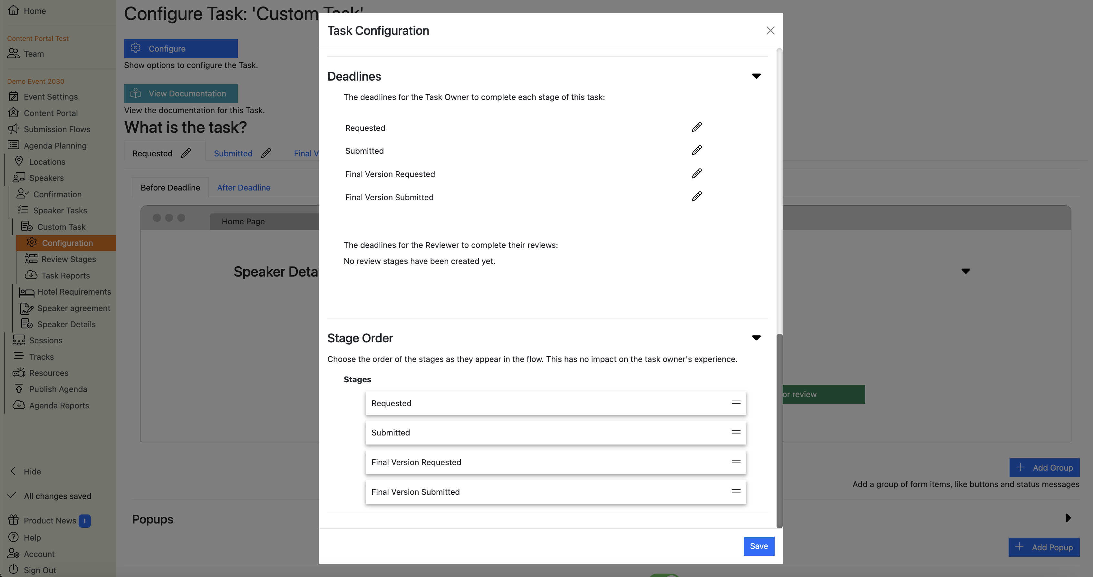Click drag handle of Final Version Requested stage
The image size is (1093, 577).
736,462
